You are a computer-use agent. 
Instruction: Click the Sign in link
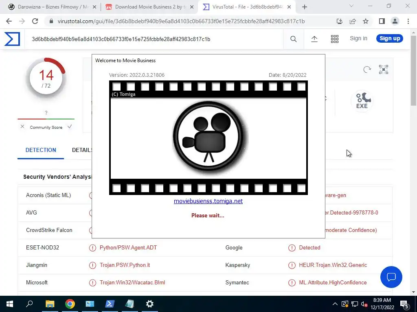[x=358, y=39]
